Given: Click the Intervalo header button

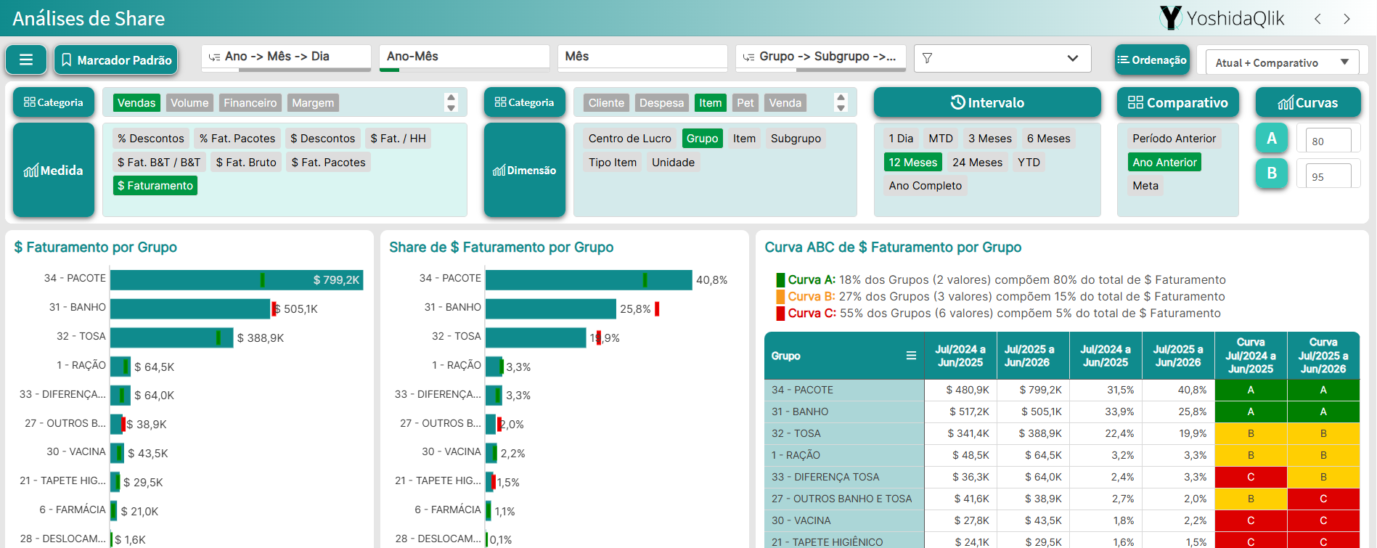Looking at the screenshot, I should (x=987, y=102).
